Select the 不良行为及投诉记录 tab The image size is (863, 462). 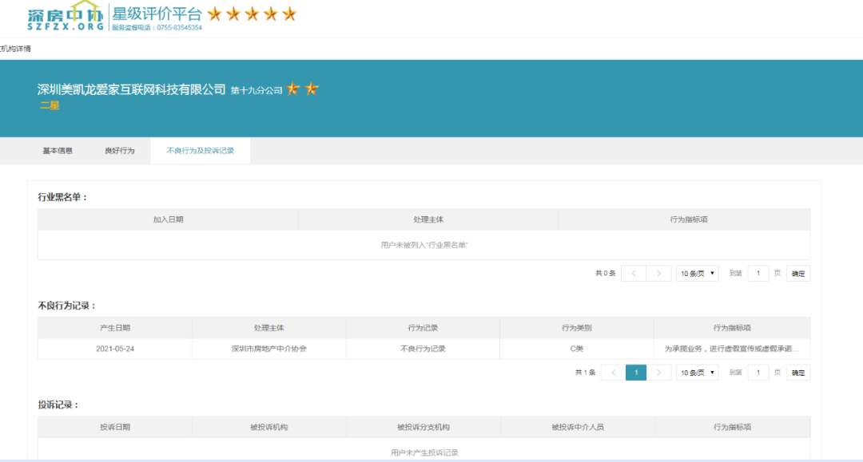200,150
